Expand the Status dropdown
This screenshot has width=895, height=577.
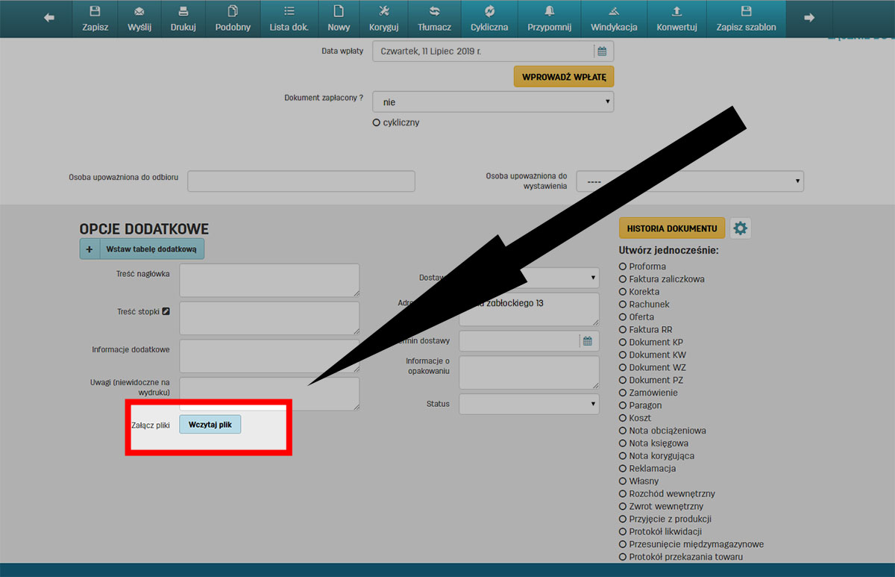click(529, 404)
